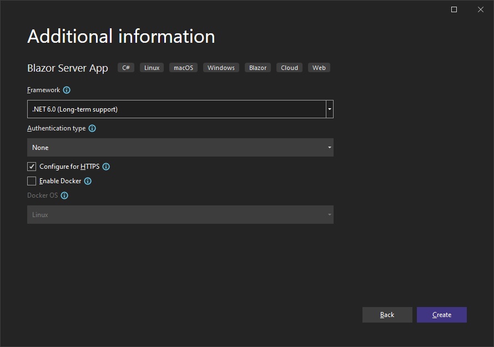Click the info icon next to Framework
Screen dimensions: 494x347
[67, 90]
